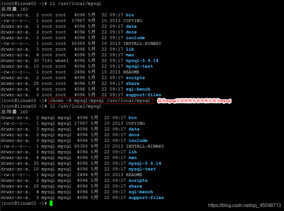The height and width of the screenshot is (211, 284).
Task: Click "INSTALL-BINARY" in the mysql-owned listing
Action: pyautogui.click(x=145, y=146)
